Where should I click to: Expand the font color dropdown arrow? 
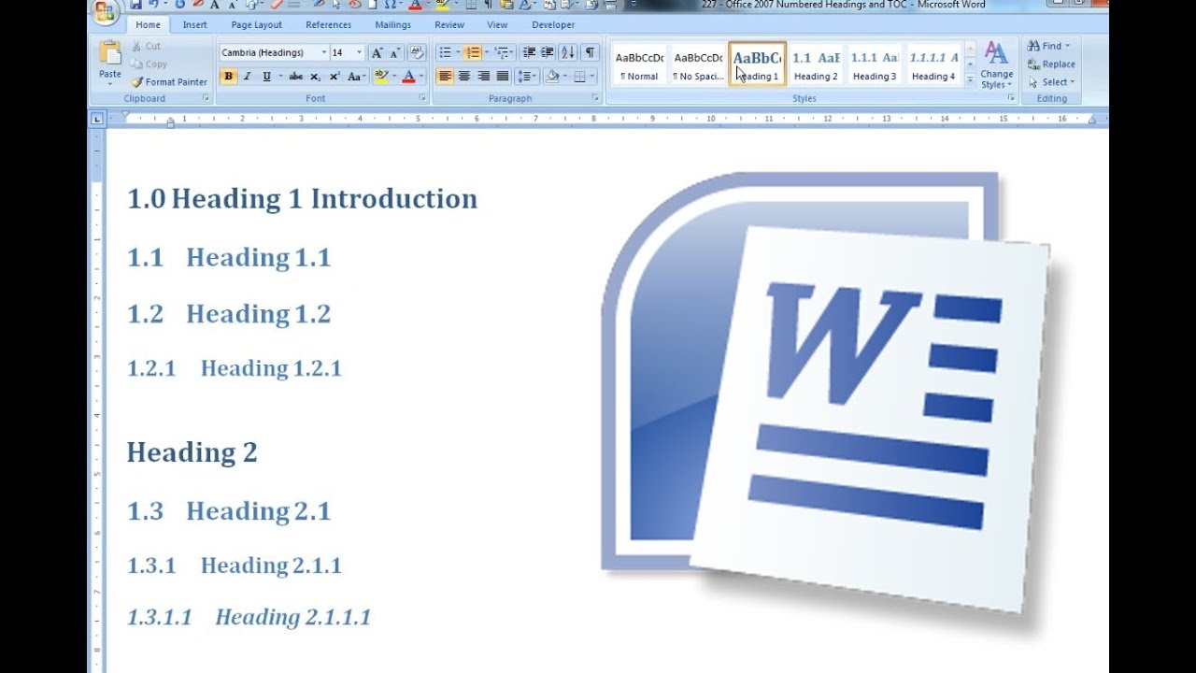pyautogui.click(x=420, y=77)
